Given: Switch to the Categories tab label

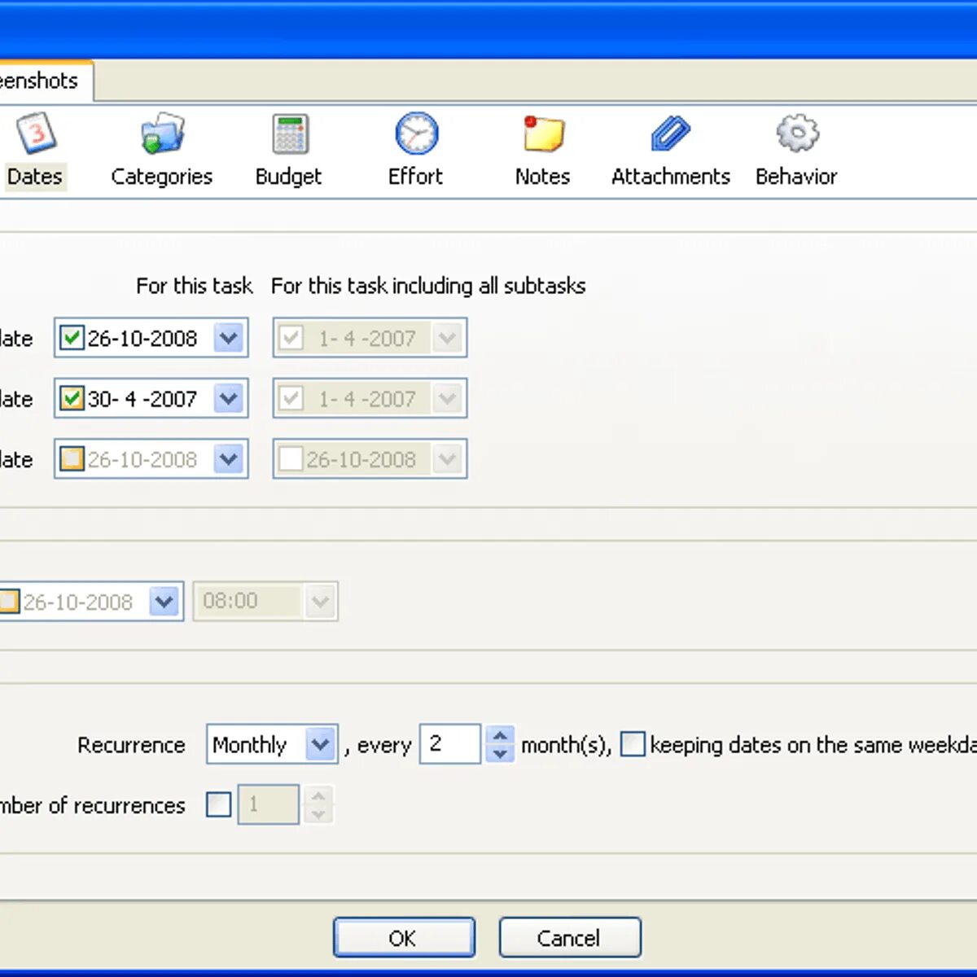Looking at the screenshot, I should tap(162, 177).
